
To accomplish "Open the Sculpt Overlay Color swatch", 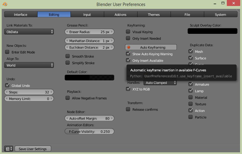I will tap(212, 31).
